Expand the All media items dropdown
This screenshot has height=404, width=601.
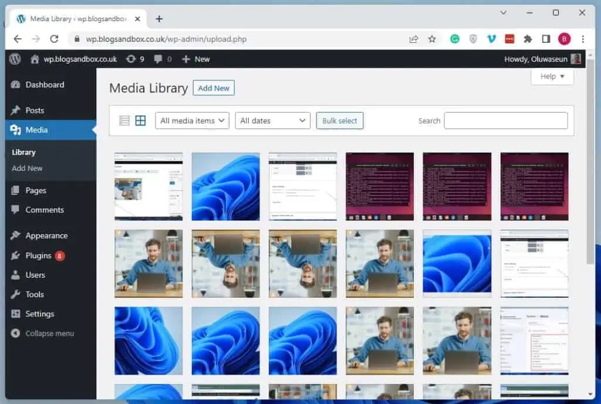pyautogui.click(x=192, y=120)
